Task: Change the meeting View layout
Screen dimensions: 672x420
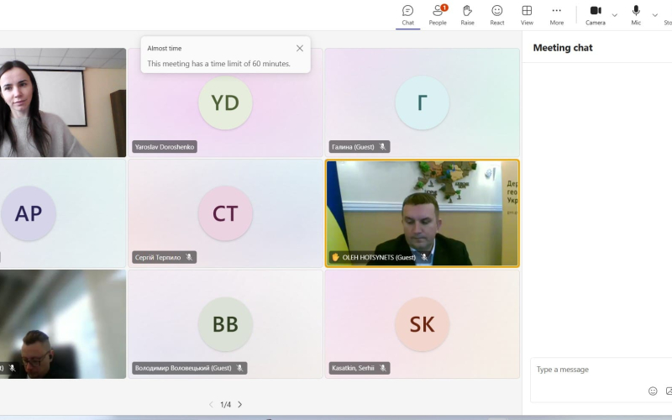Action: click(527, 14)
